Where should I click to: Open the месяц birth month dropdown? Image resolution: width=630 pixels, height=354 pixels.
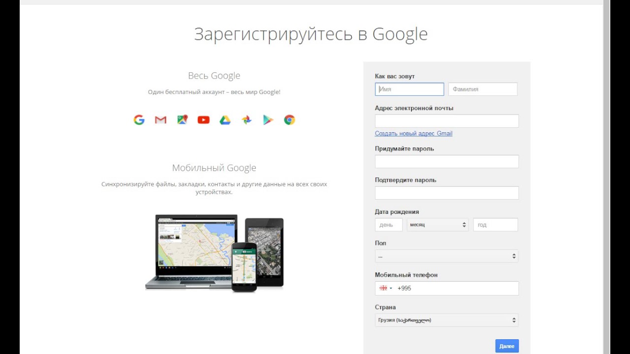(438, 225)
